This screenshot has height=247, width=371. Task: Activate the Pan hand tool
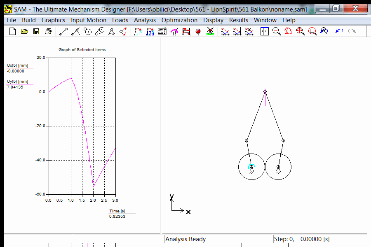tap(289, 31)
